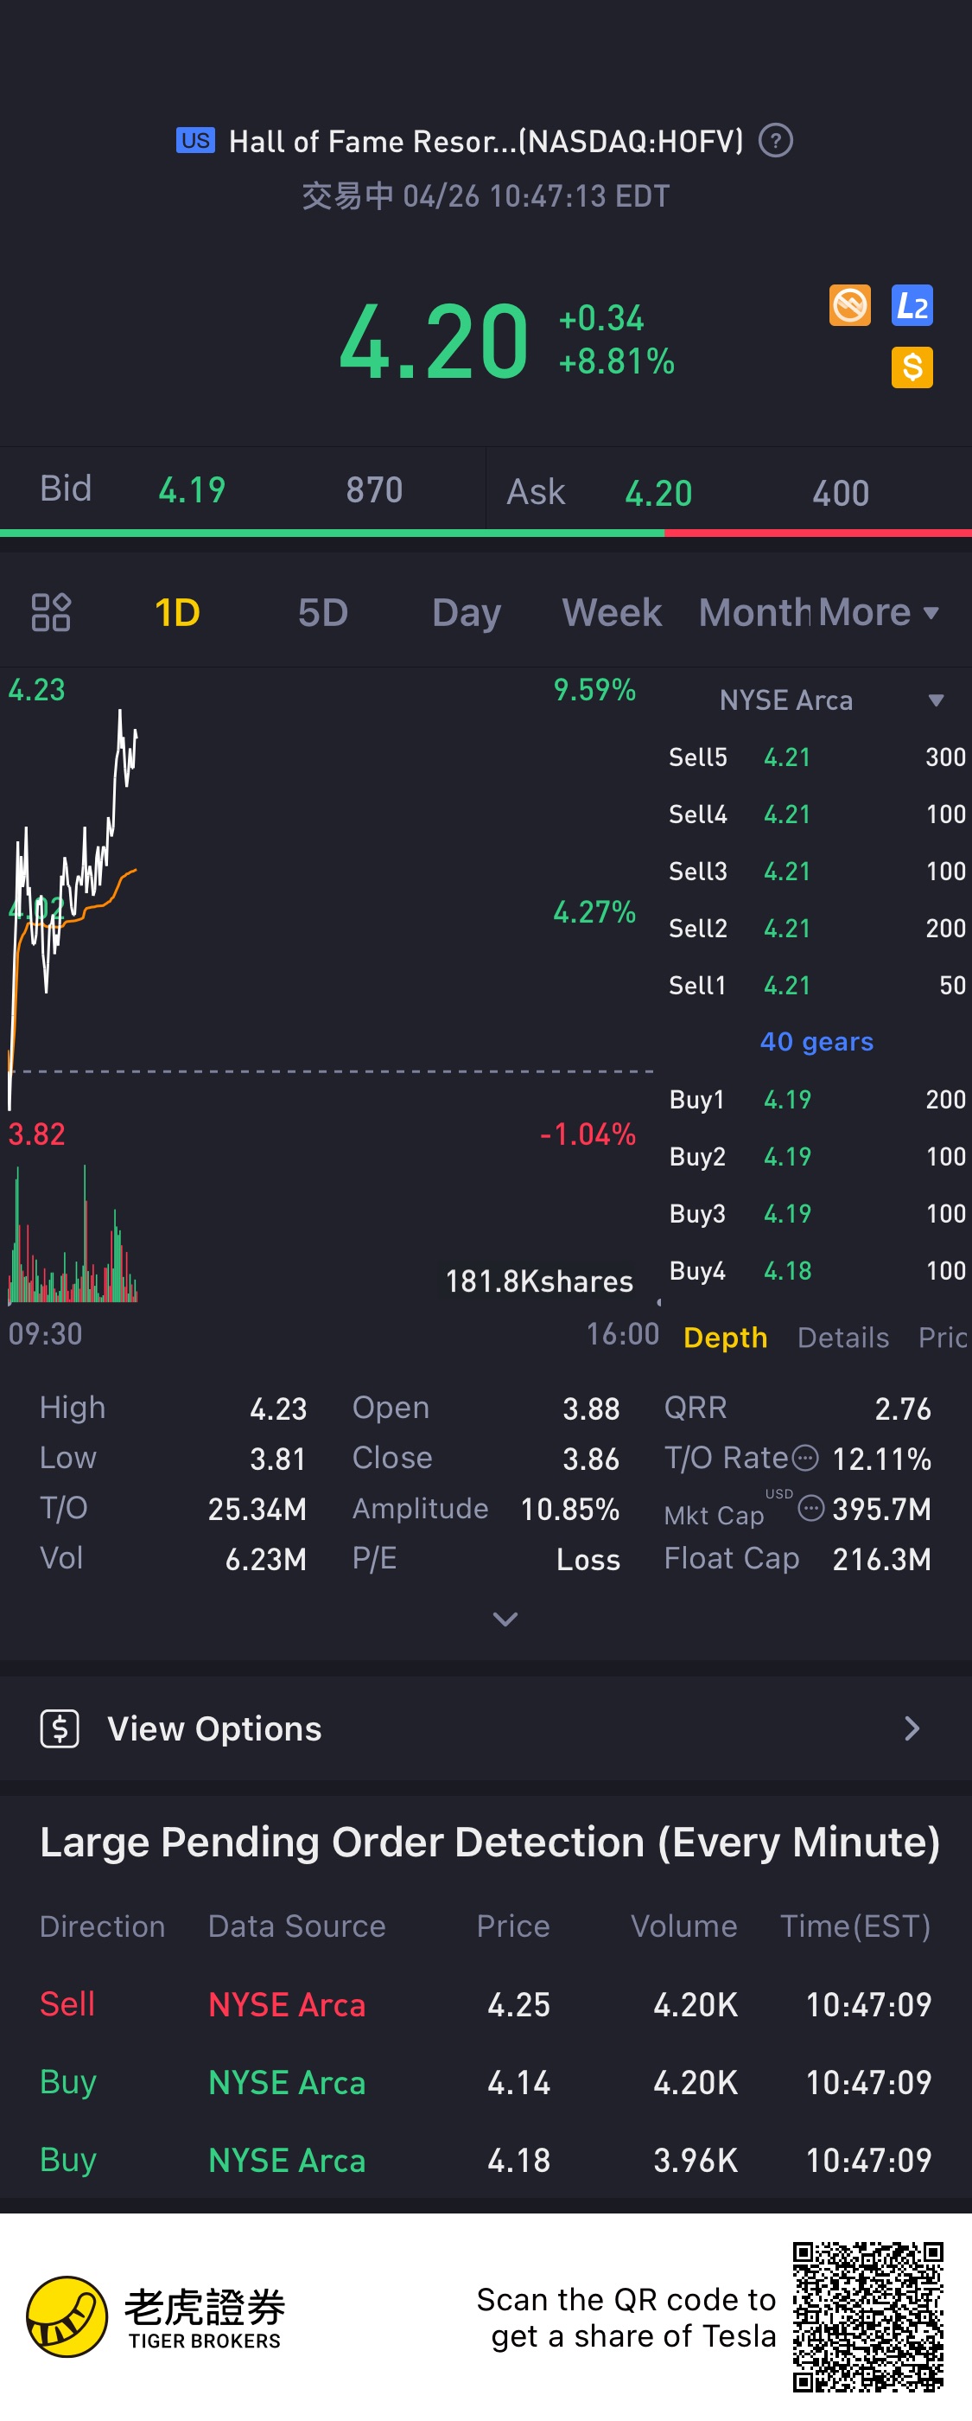Select the Buy1 row with 200 shares
972x2421 pixels.
(816, 1099)
